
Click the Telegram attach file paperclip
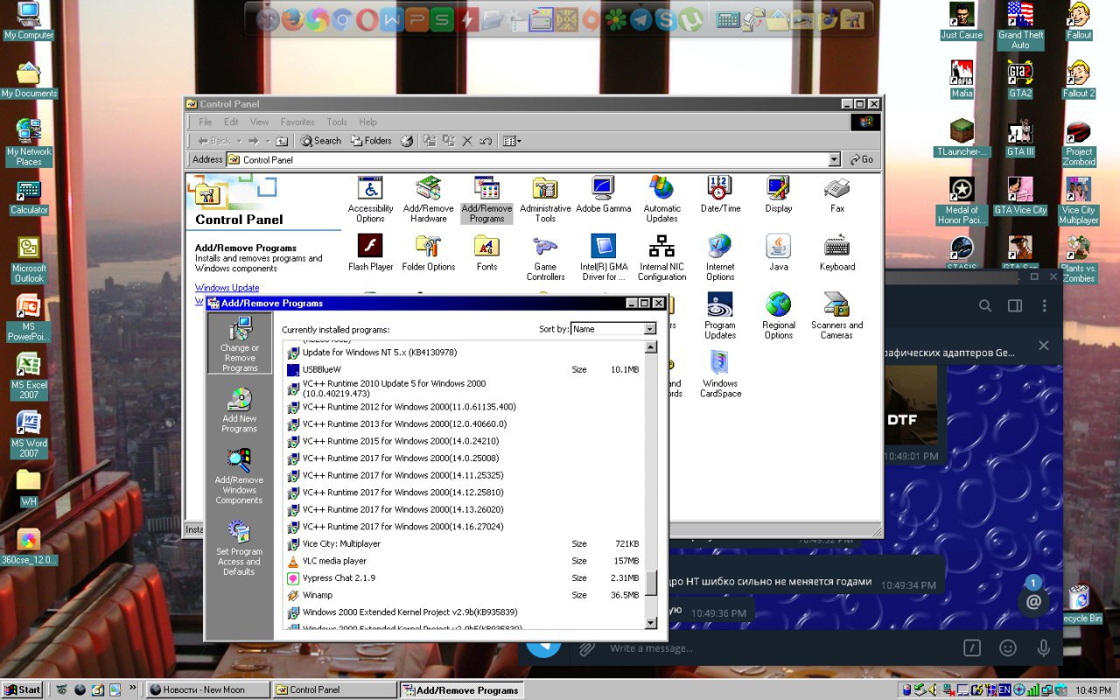tap(587, 648)
